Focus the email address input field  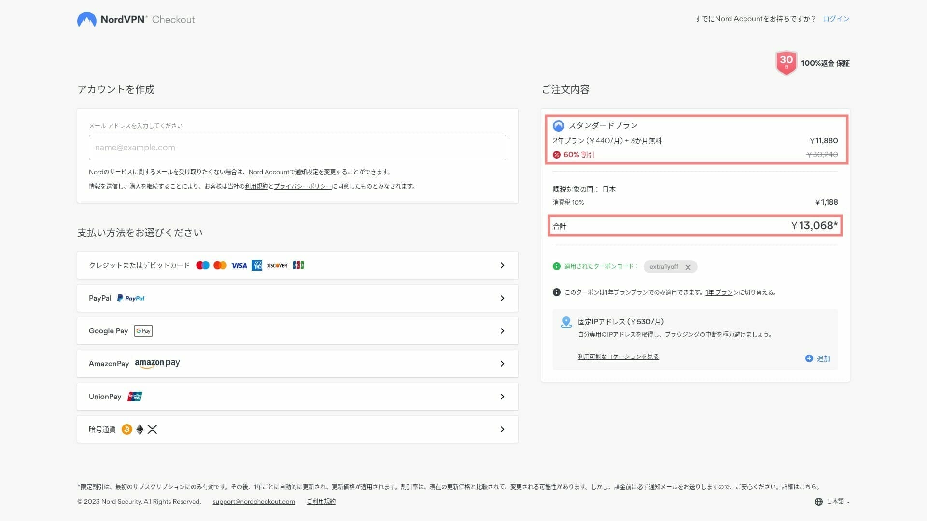coord(297,147)
